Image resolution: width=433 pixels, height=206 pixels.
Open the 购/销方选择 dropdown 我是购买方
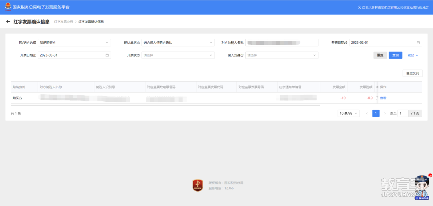click(x=74, y=42)
